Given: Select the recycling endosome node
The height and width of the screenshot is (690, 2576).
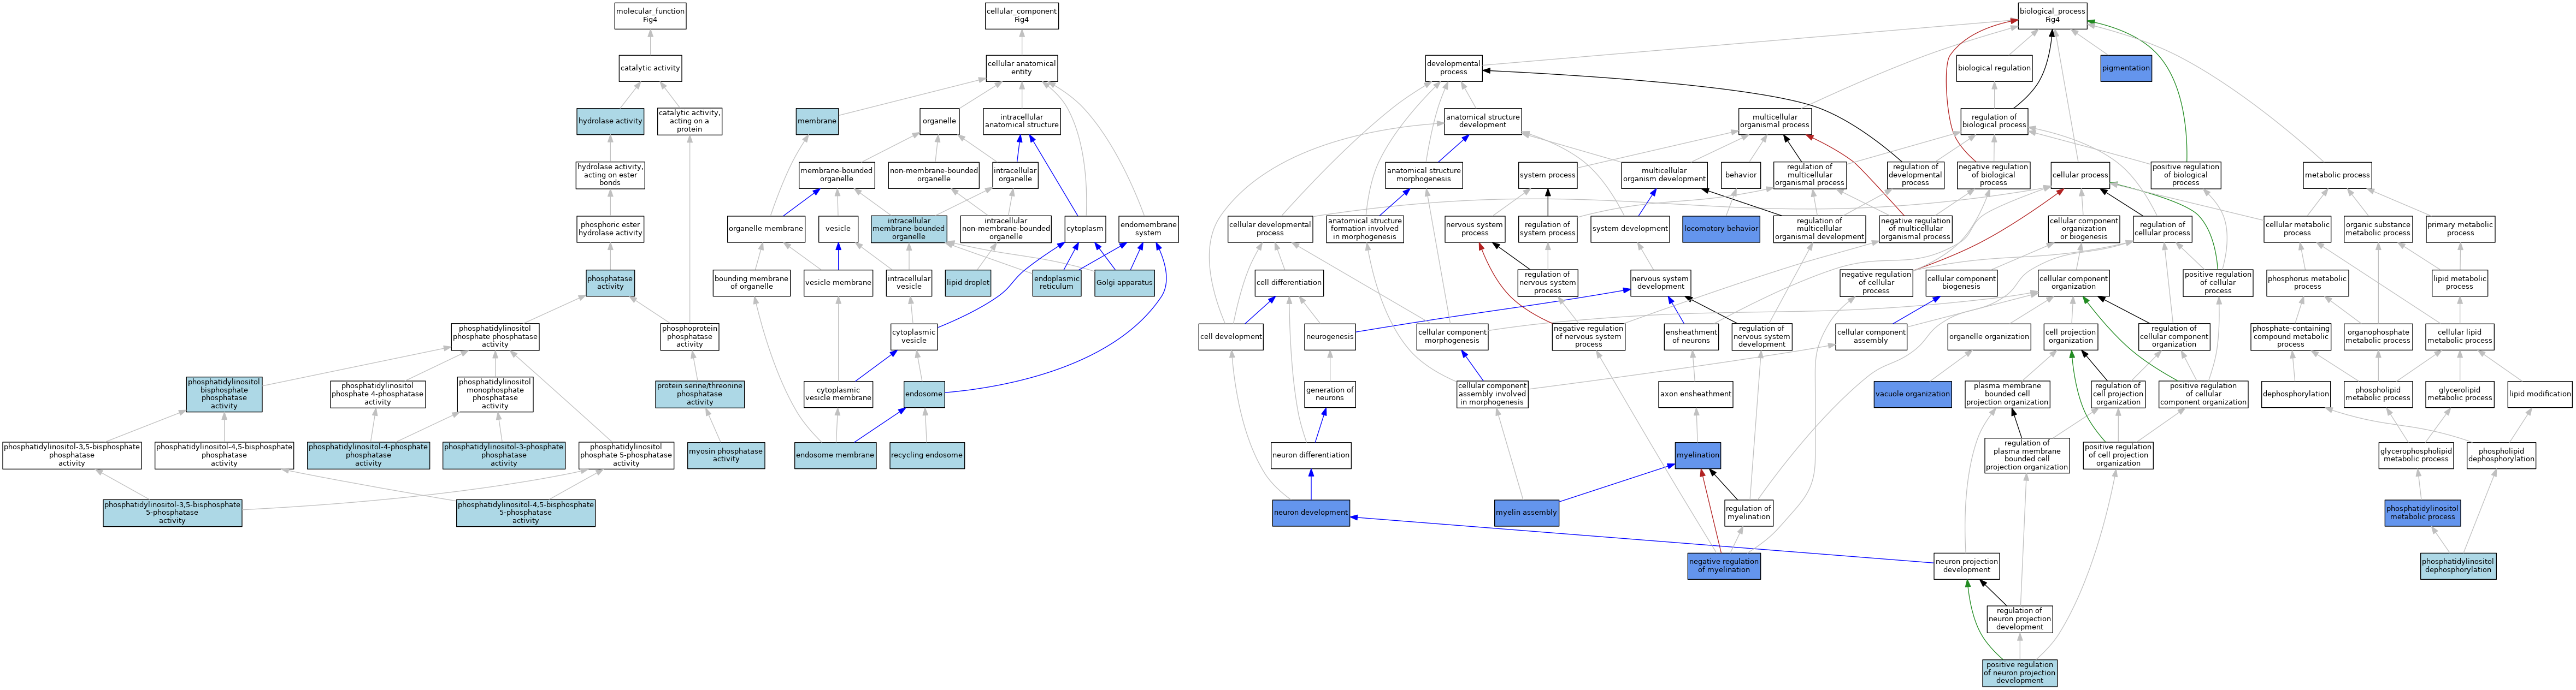Looking at the screenshot, I should [927, 455].
